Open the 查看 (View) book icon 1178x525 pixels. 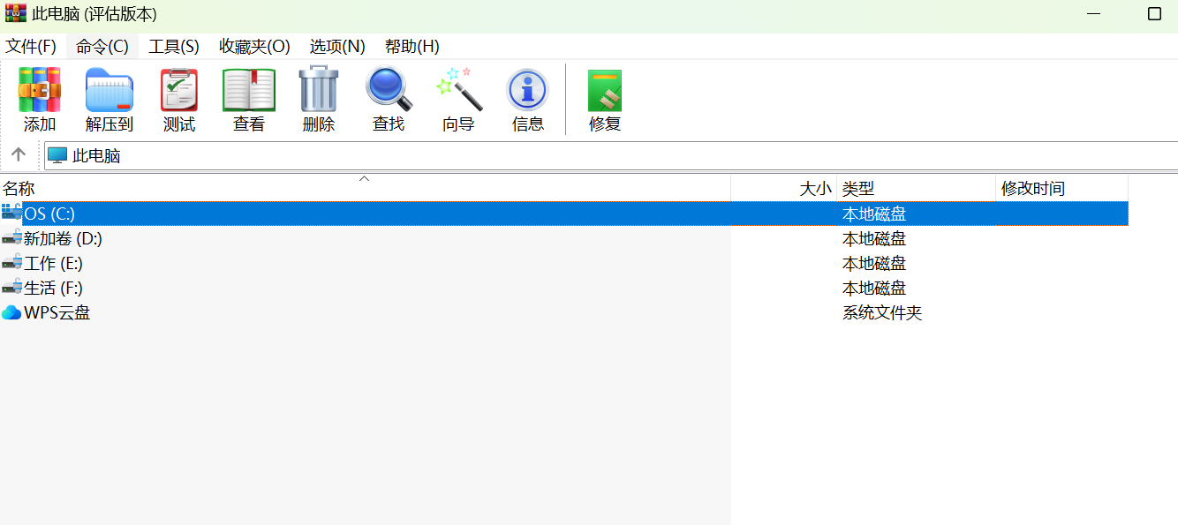[249, 89]
